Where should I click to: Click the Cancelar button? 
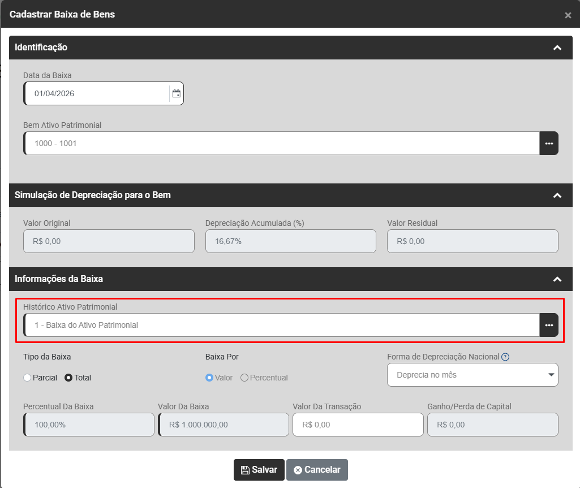[317, 470]
